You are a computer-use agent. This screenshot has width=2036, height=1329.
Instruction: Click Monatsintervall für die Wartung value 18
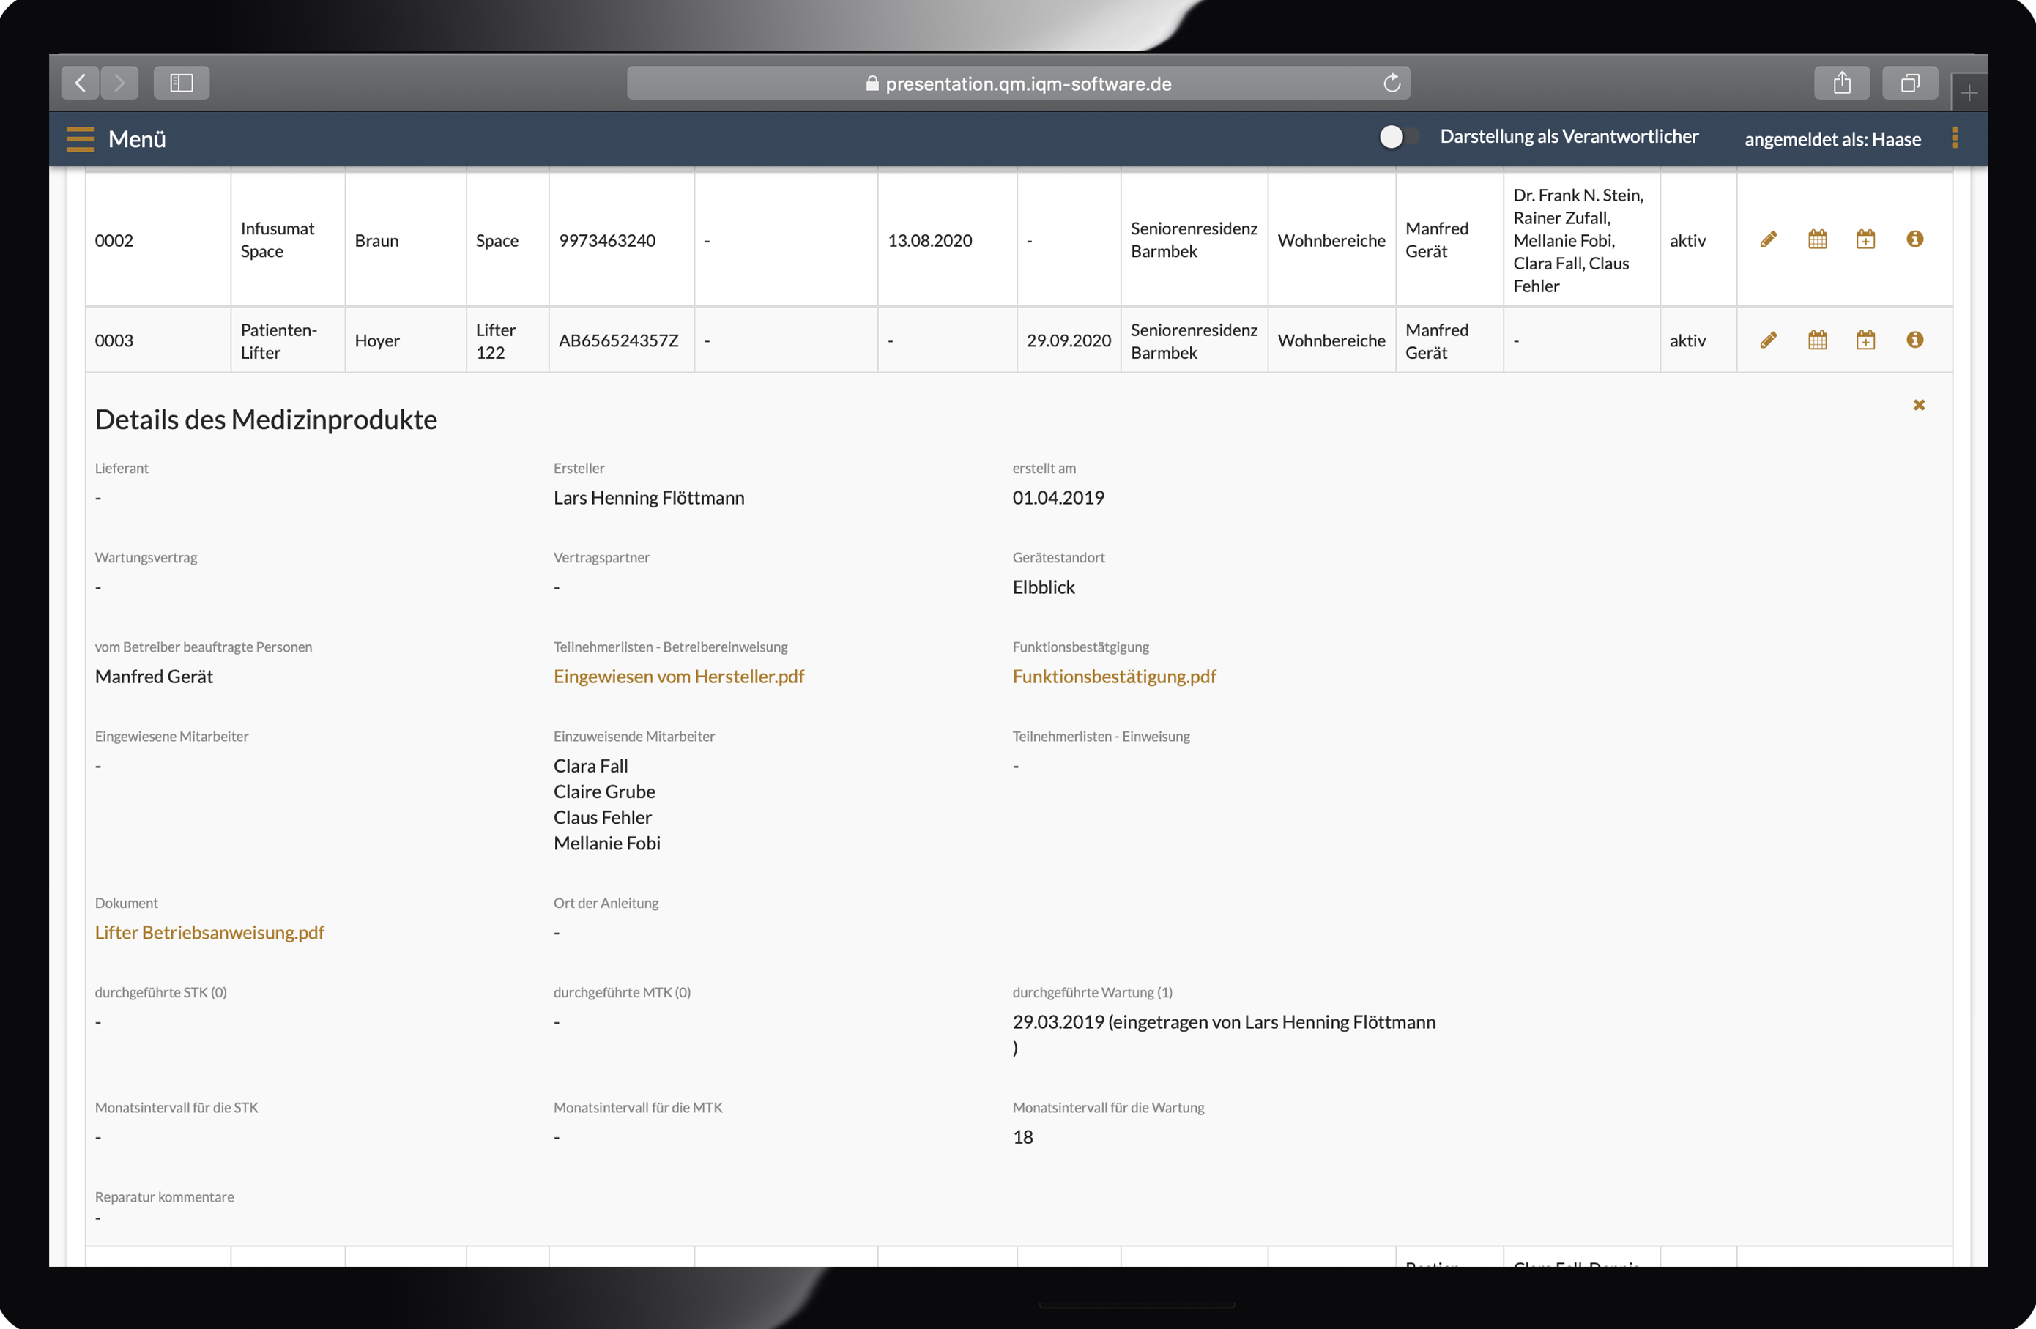(1022, 1136)
